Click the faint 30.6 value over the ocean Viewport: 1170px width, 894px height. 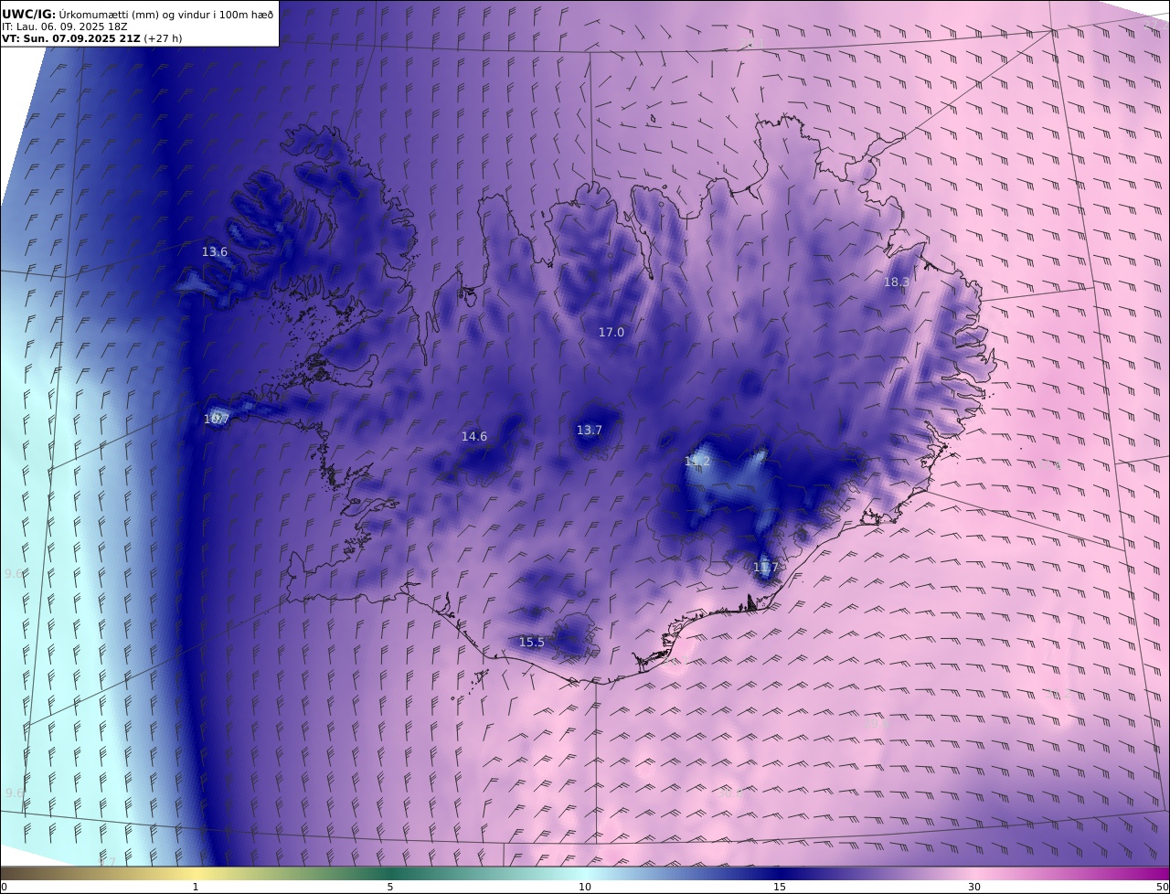[729, 793]
